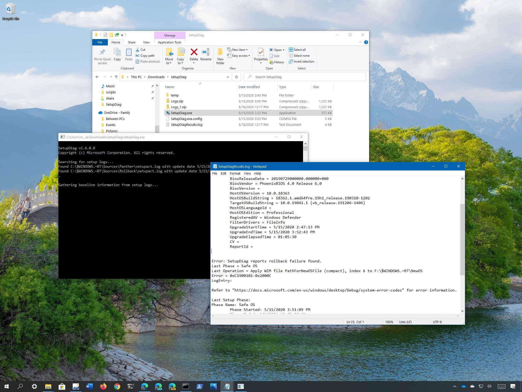Click the Invert selection button
Viewport: 522px width, 392px height.
pos(304,62)
